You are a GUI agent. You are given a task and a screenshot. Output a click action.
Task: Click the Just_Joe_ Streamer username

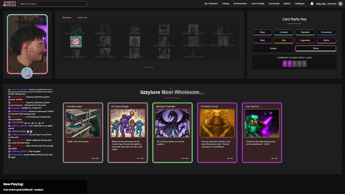(326, 4)
